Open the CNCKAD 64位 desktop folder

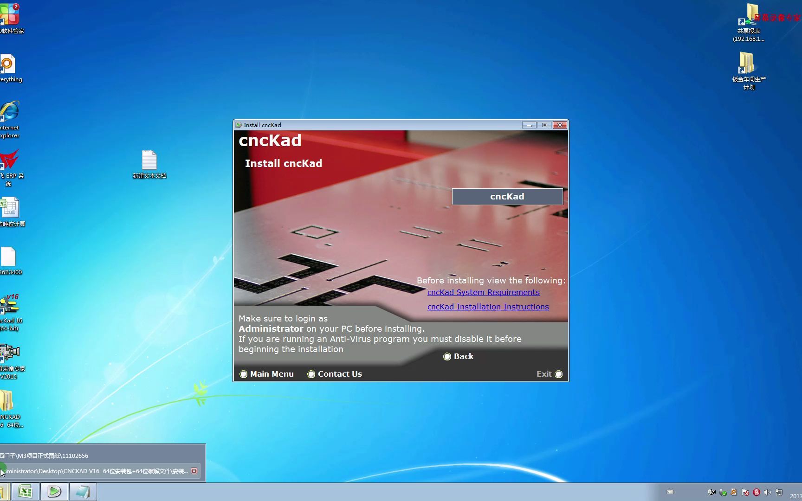(10, 409)
